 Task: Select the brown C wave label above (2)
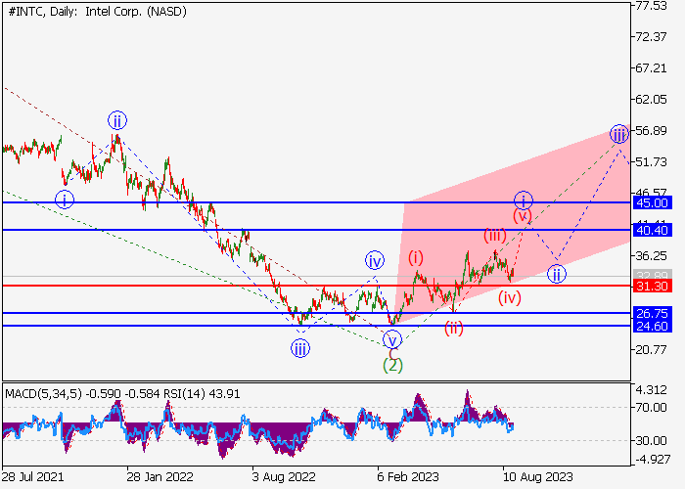393,354
